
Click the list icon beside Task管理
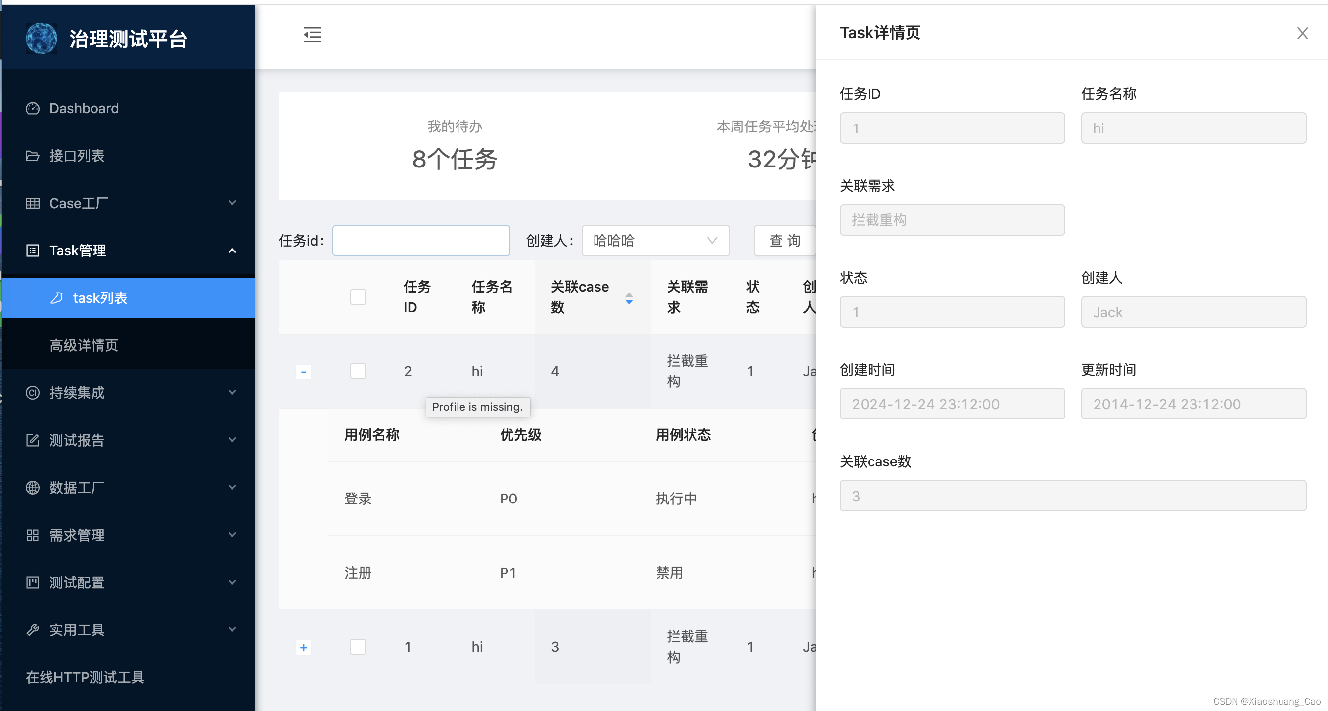coord(33,250)
